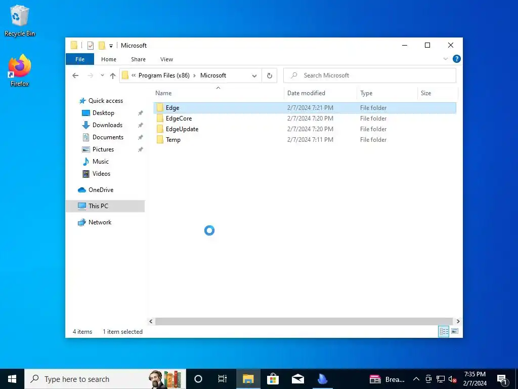
Task: Open the network tray icon
Action: [441, 379]
